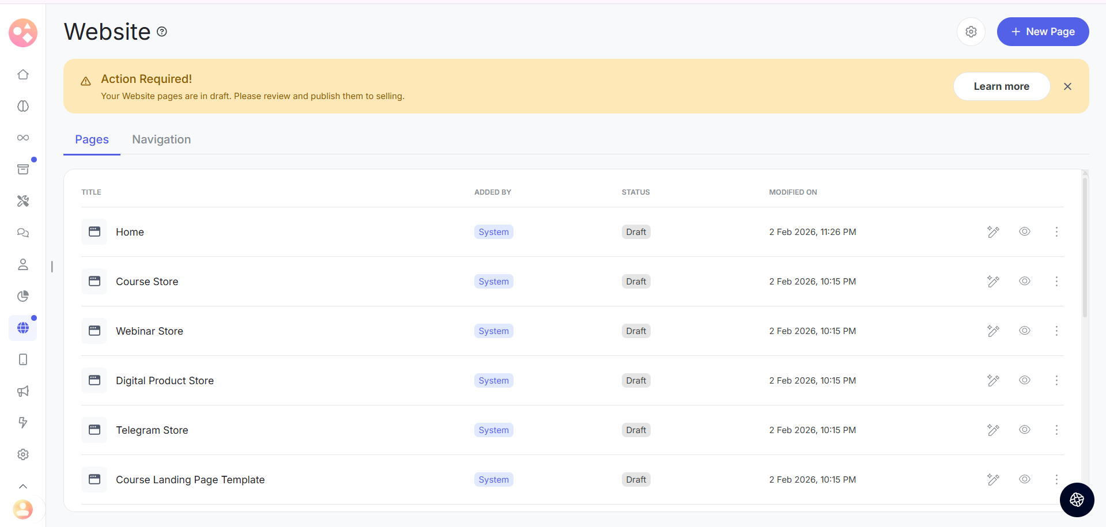
Task: Select the Pages tab
Action: coord(92,139)
